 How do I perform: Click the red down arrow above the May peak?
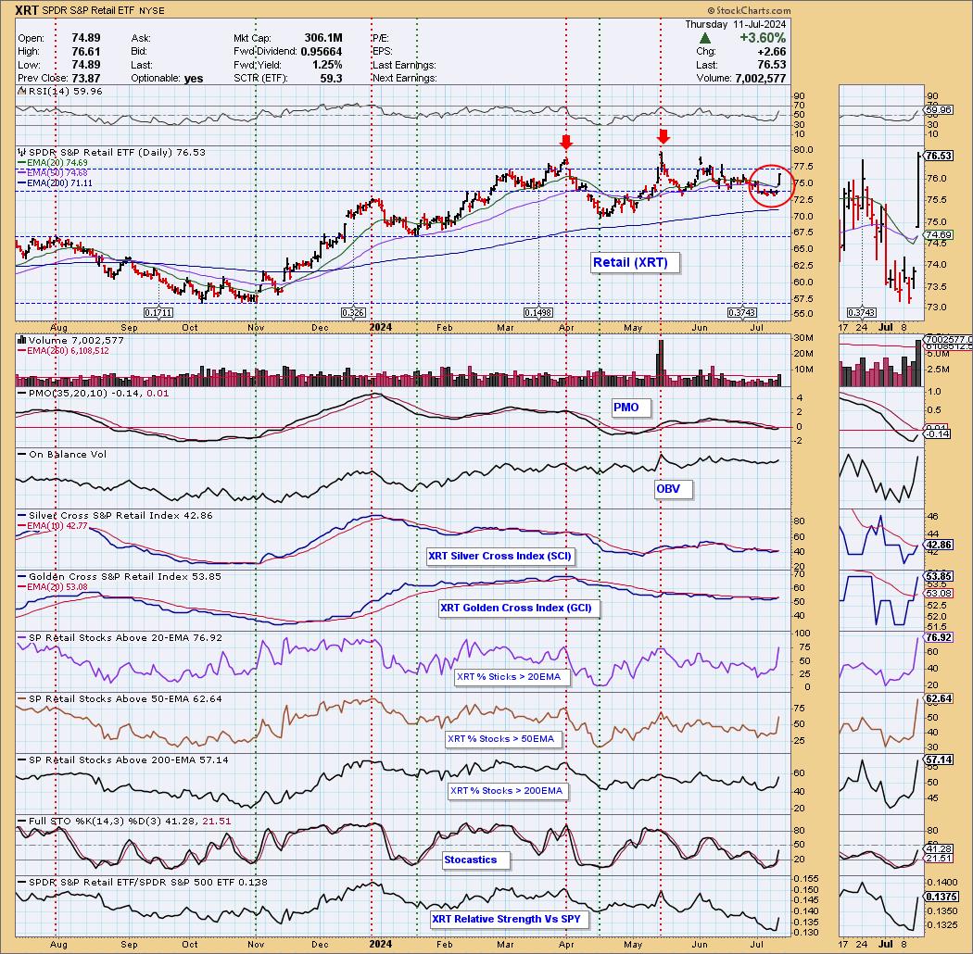663,136
